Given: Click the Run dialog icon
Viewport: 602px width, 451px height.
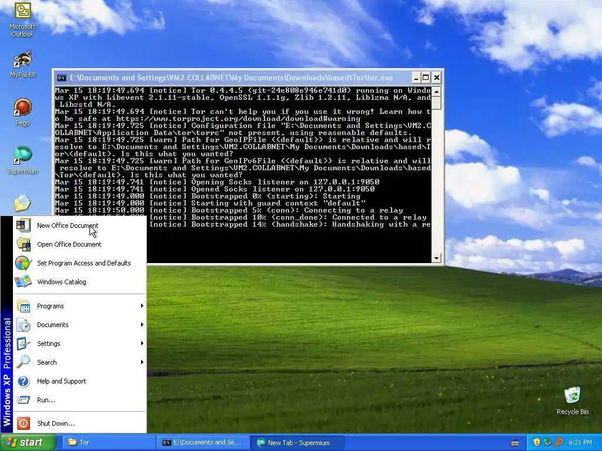Looking at the screenshot, I should point(24,400).
